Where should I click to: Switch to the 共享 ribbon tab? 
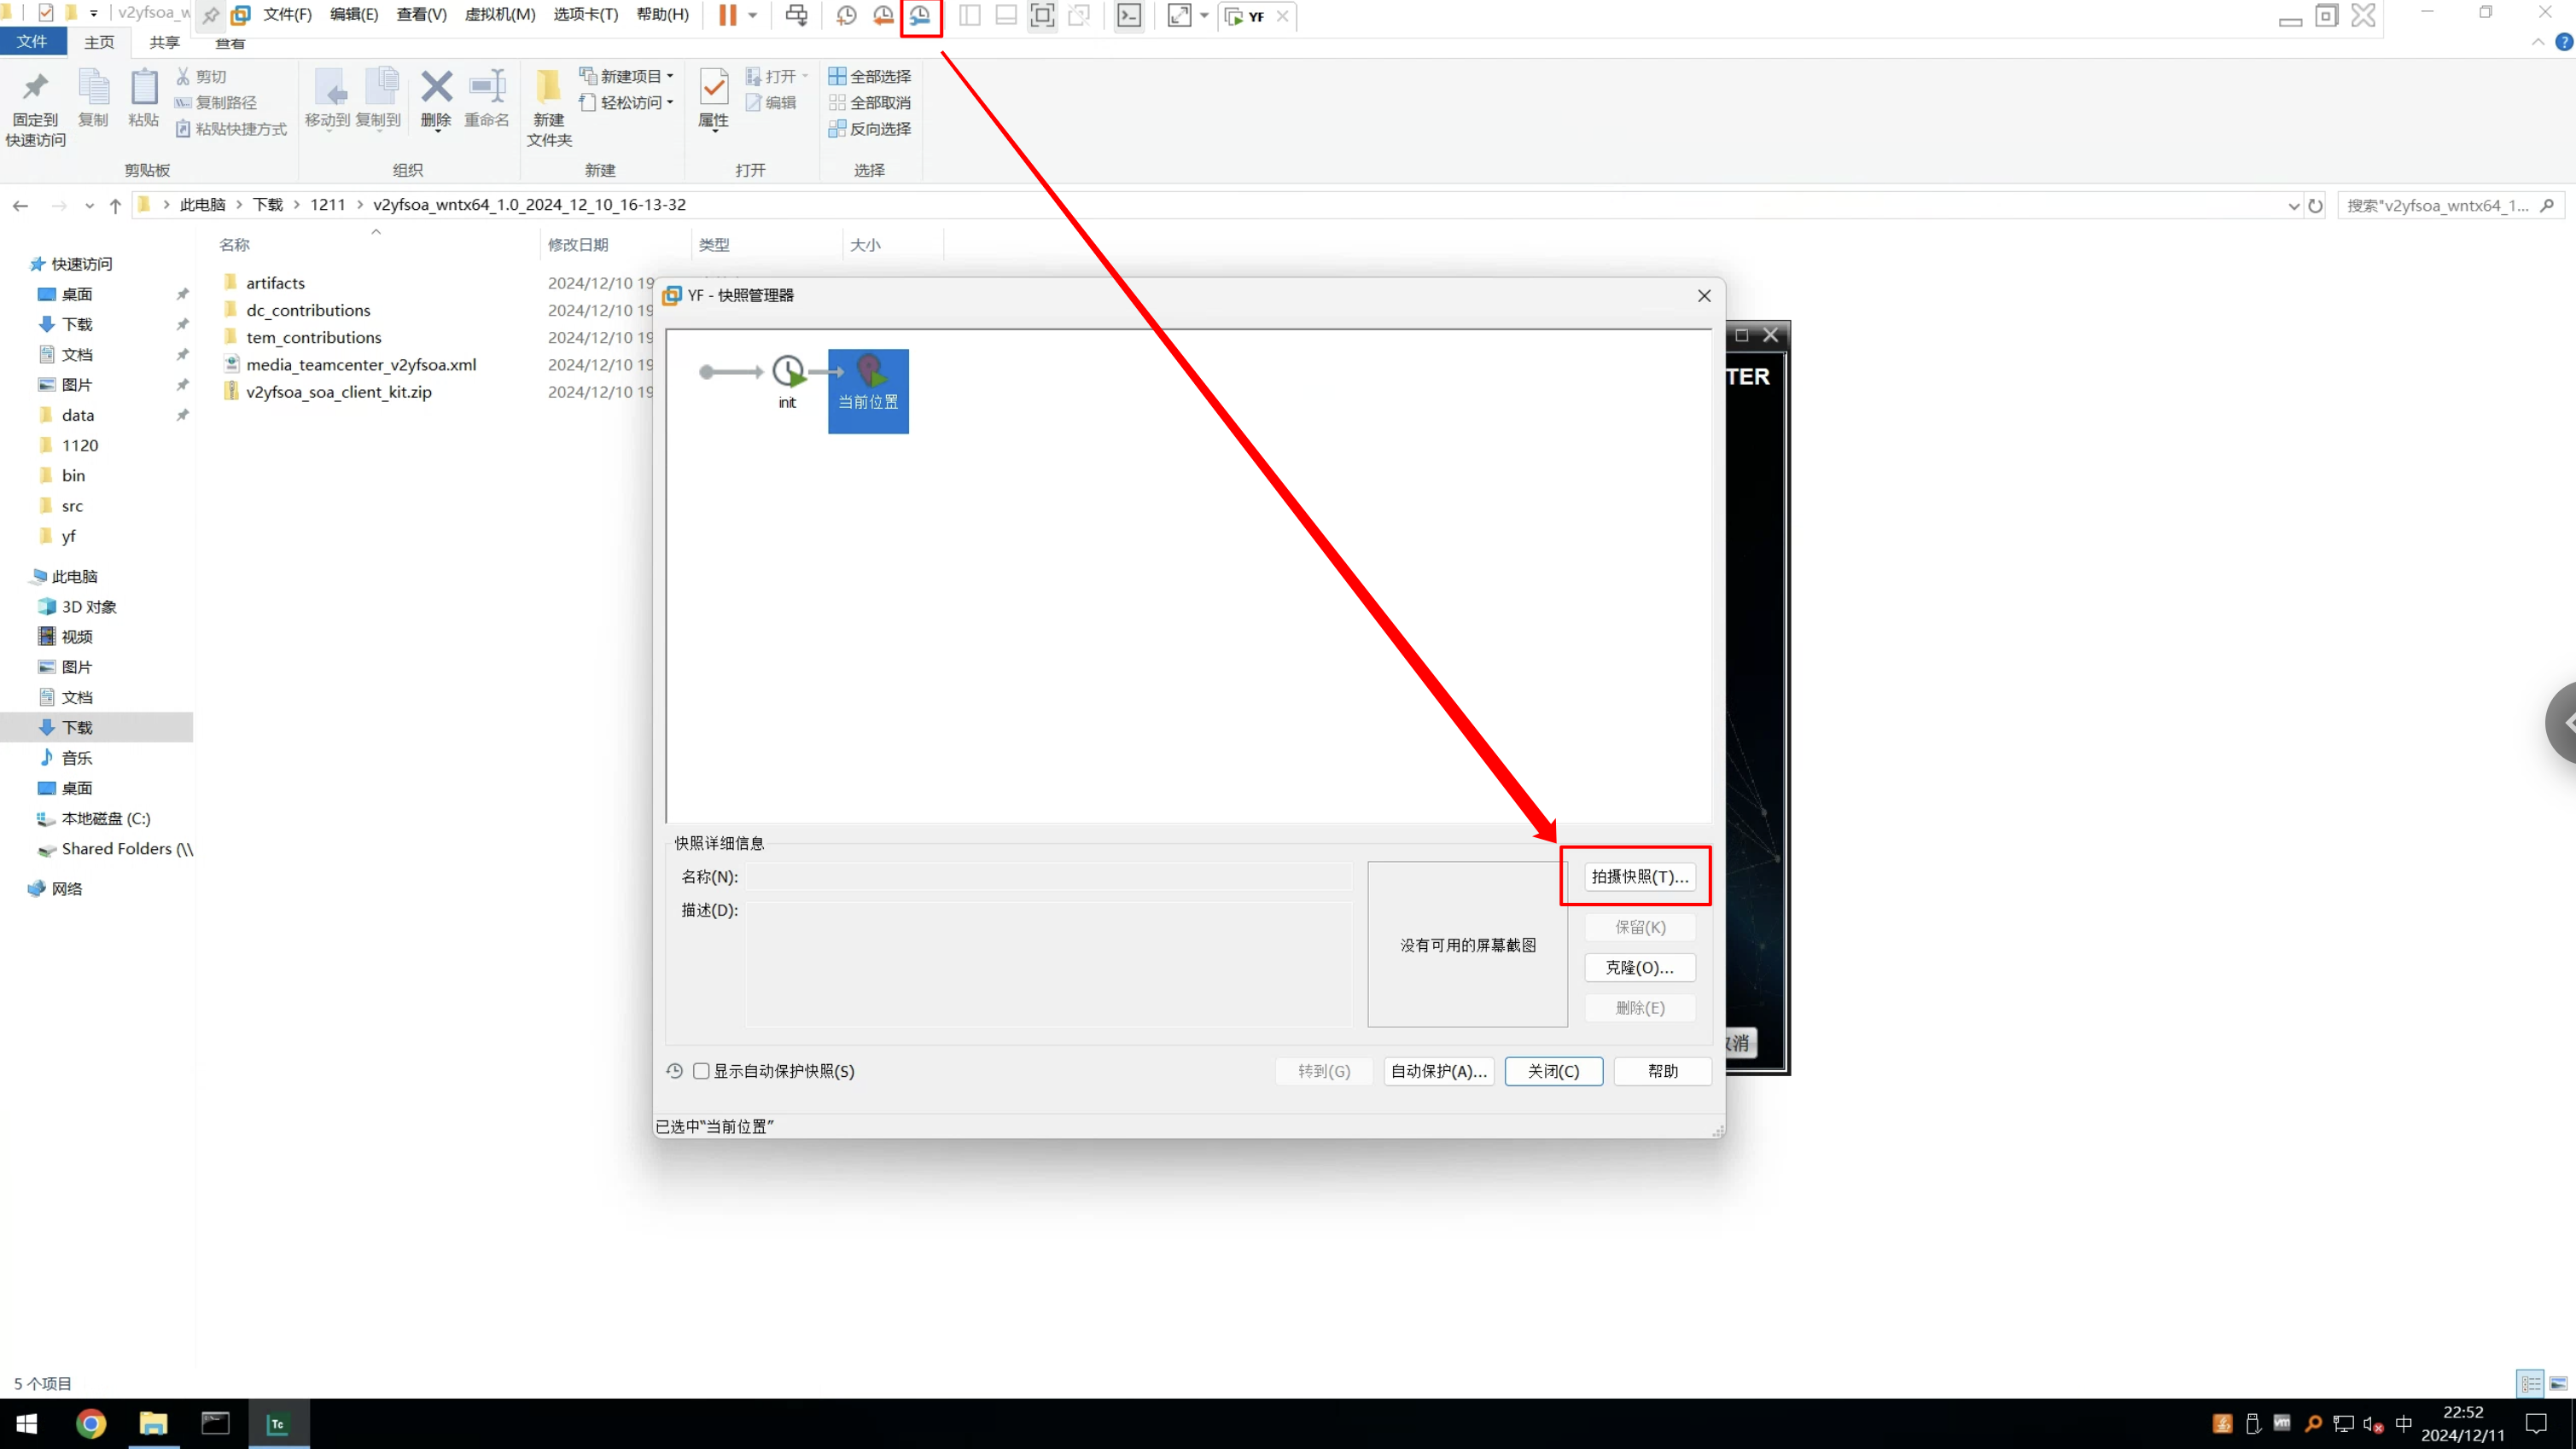point(164,43)
